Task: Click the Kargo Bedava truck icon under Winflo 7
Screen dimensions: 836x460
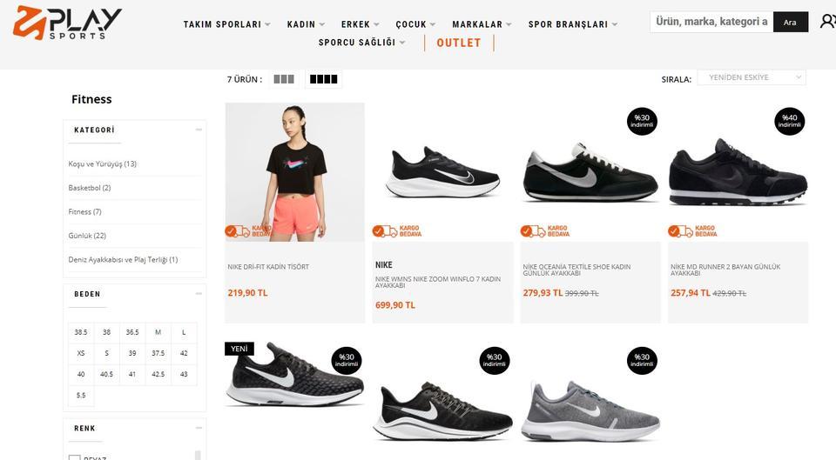Action: pyautogui.click(x=385, y=231)
